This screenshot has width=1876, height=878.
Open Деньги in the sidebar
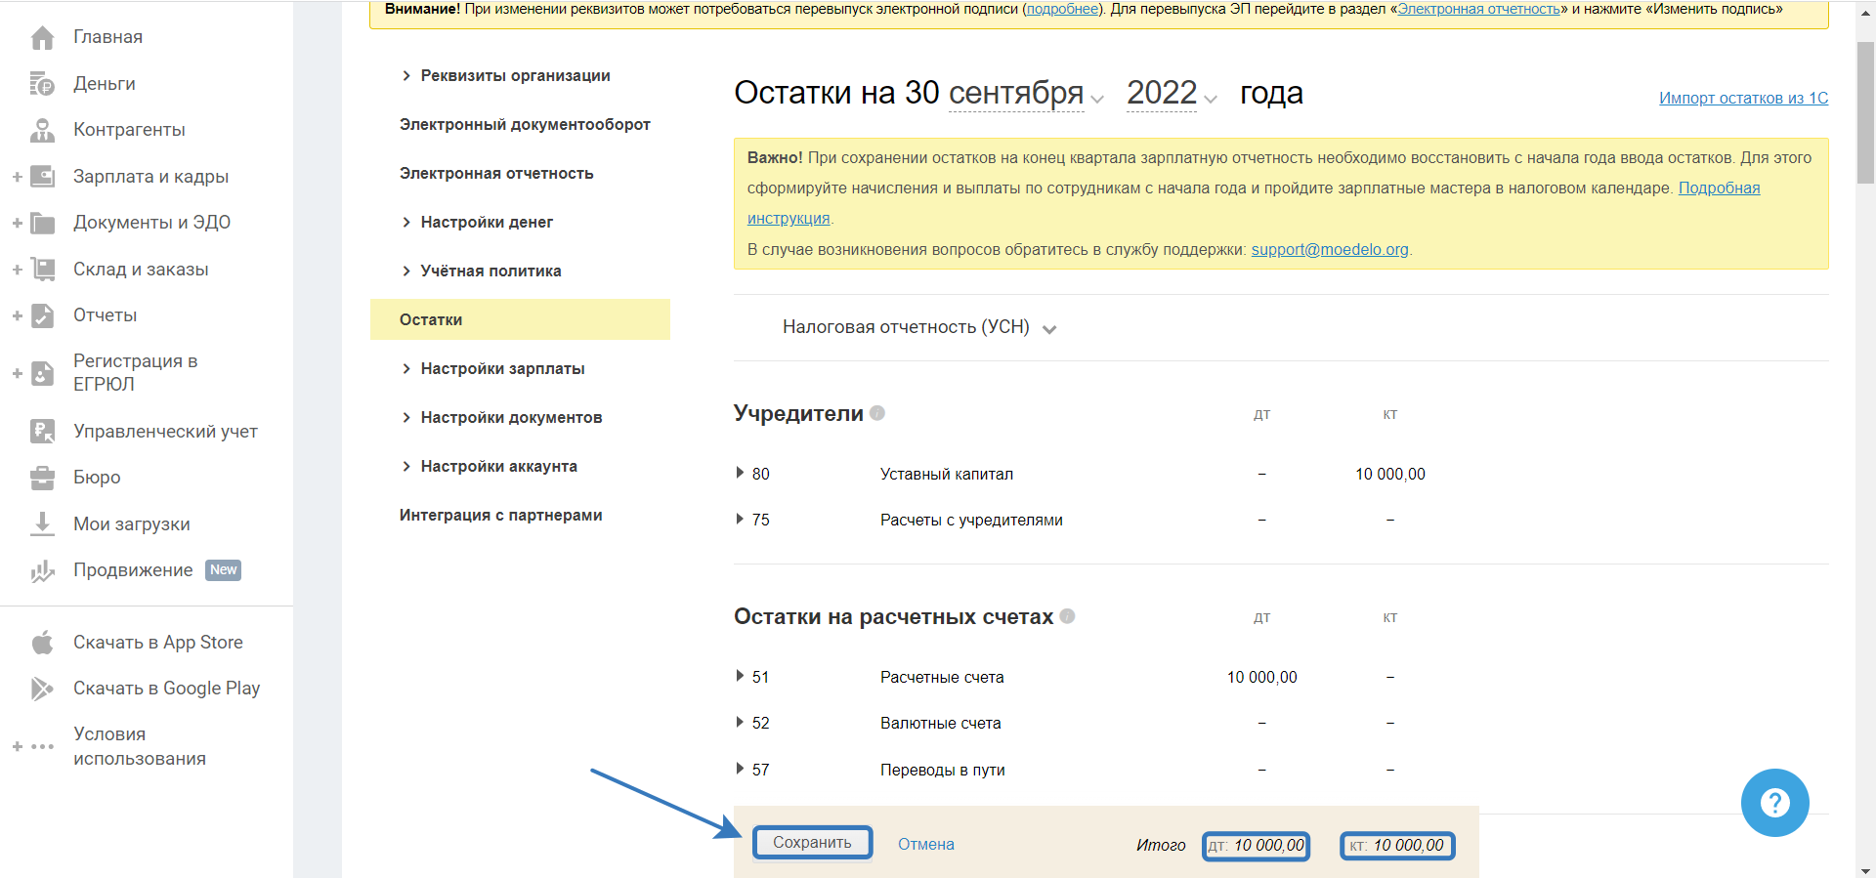[x=105, y=84]
